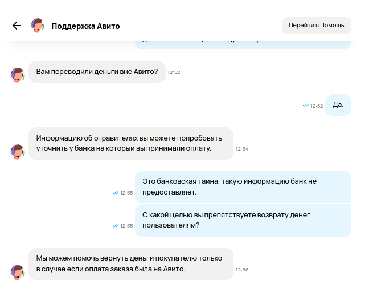Screen dimensions: 373x289
Task: Click read checkmarks beside "Это банковская тайна" message
Action: [116, 193]
